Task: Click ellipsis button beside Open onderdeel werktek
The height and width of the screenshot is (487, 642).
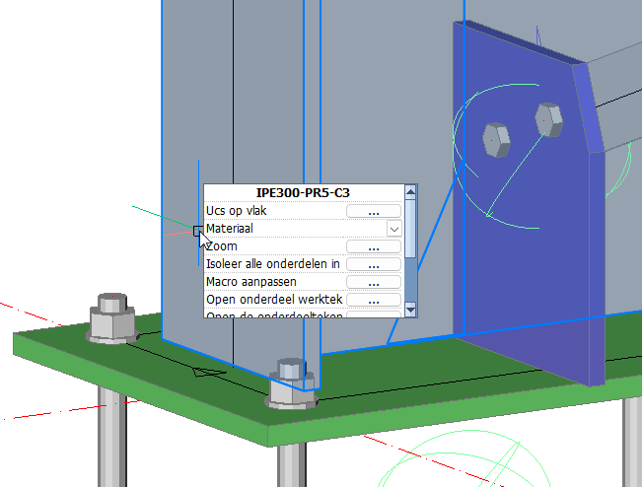Action: click(x=374, y=300)
